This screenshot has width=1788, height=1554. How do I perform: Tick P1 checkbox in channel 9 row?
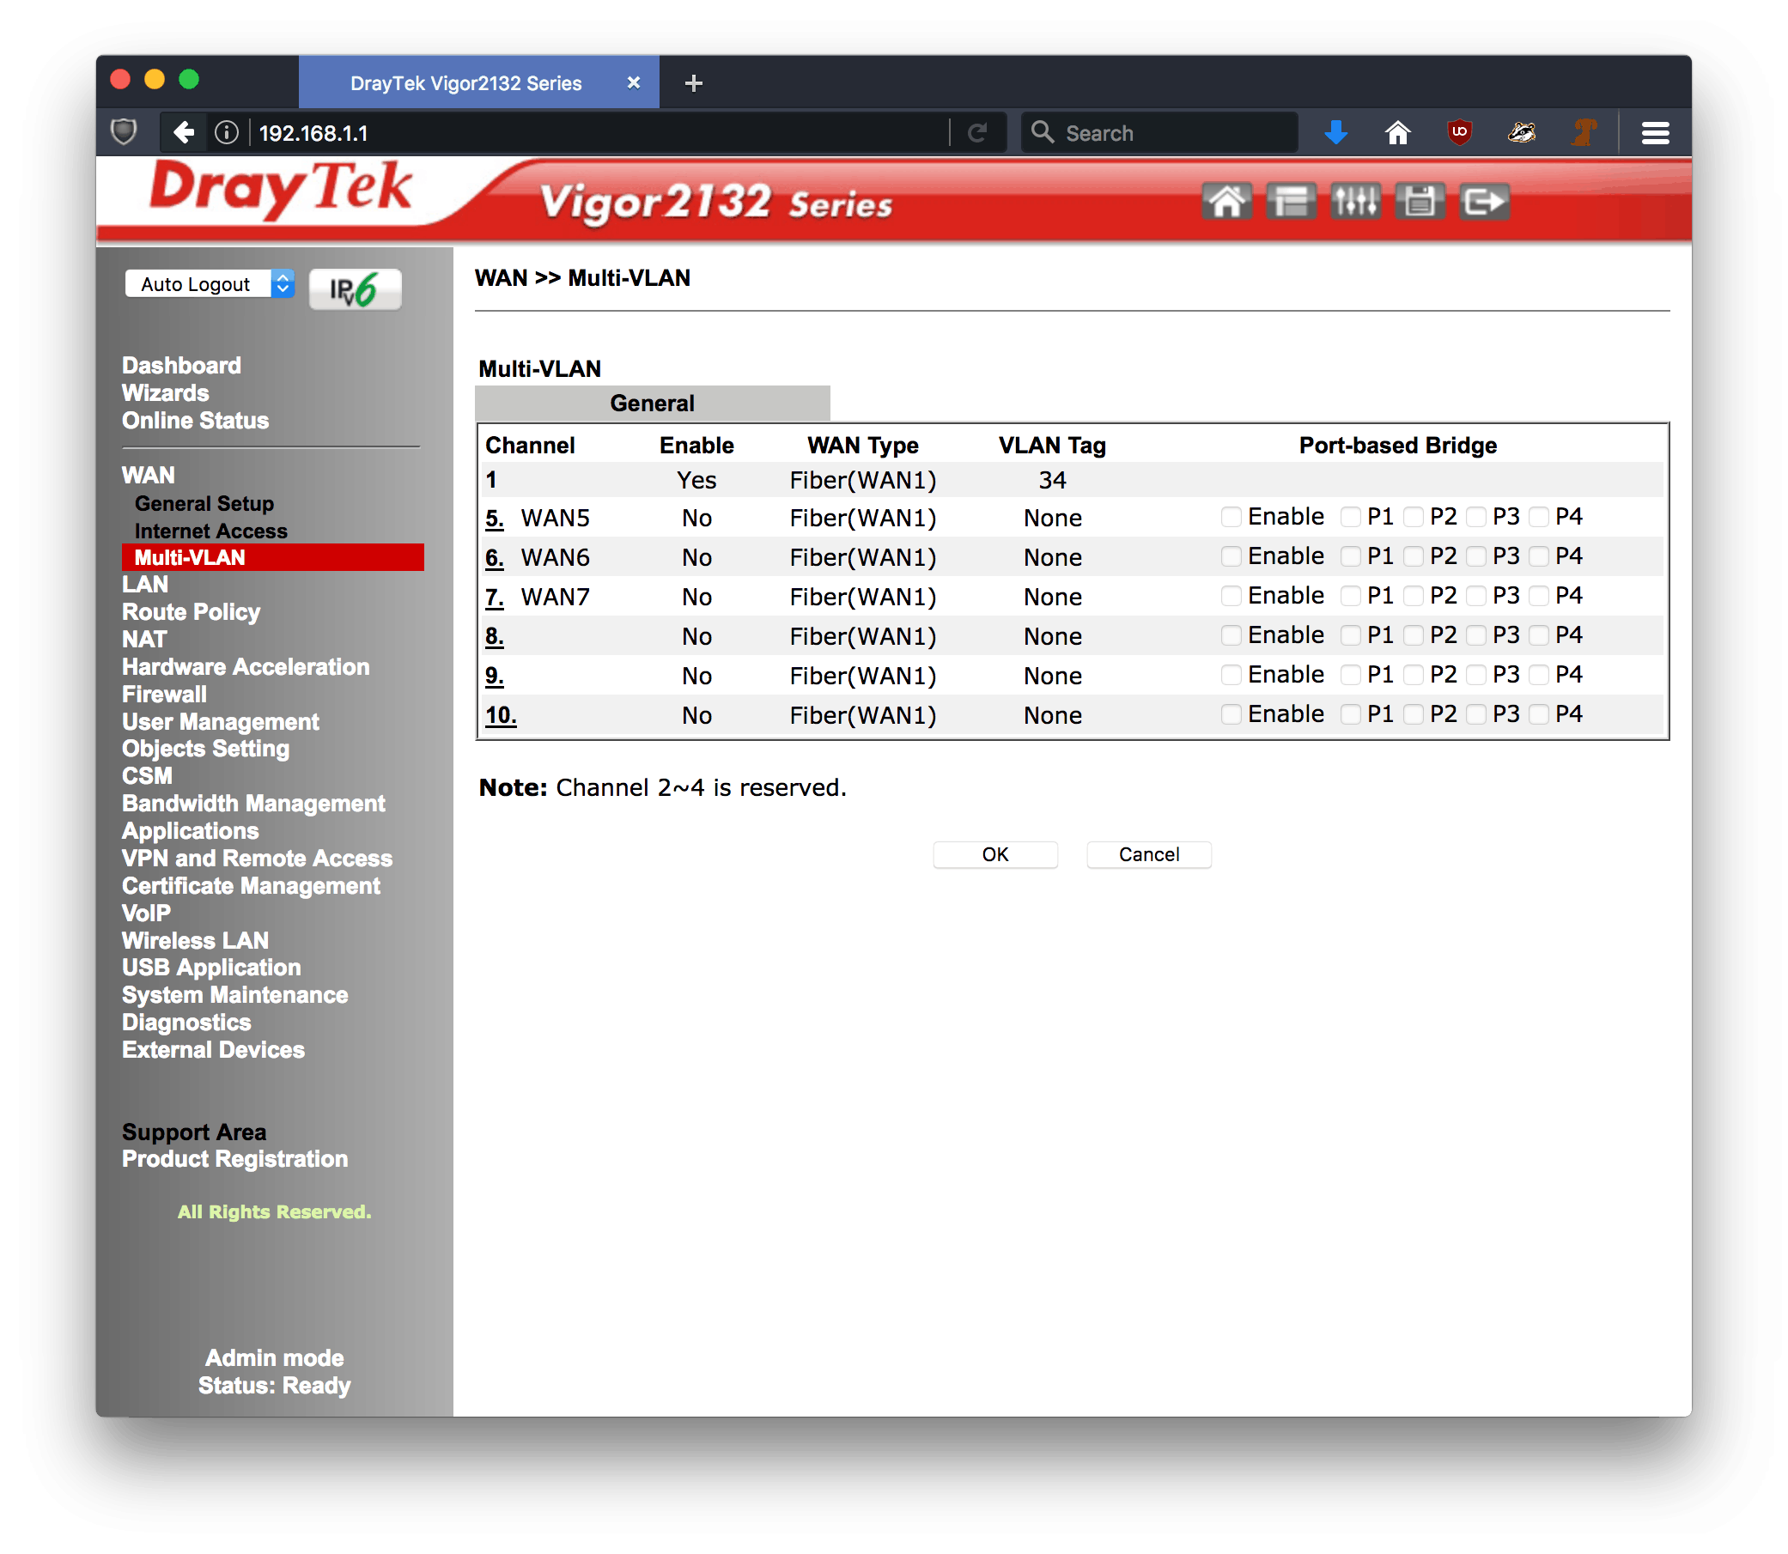click(1350, 675)
